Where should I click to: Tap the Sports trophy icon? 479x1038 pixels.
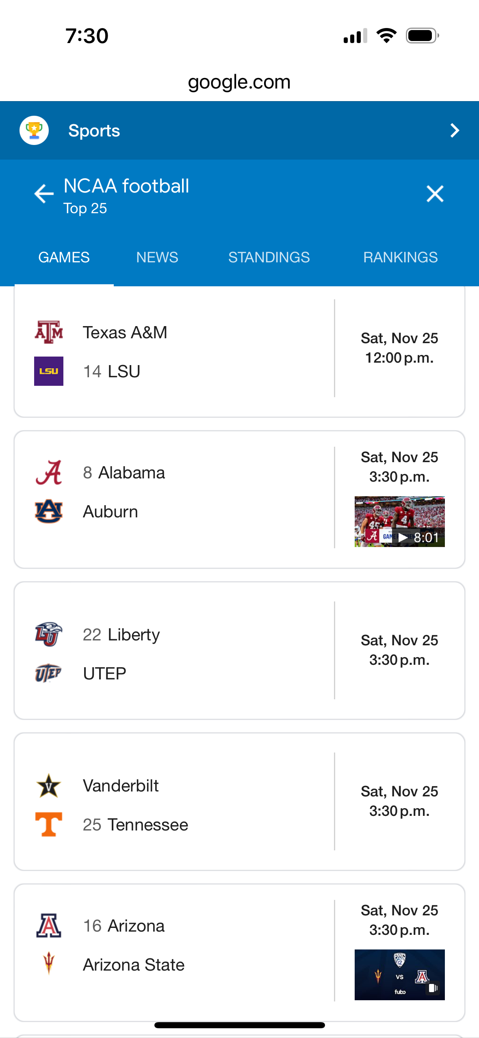[x=34, y=130]
